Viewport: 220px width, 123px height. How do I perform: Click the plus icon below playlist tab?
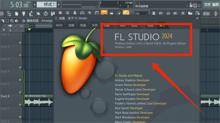point(4,30)
